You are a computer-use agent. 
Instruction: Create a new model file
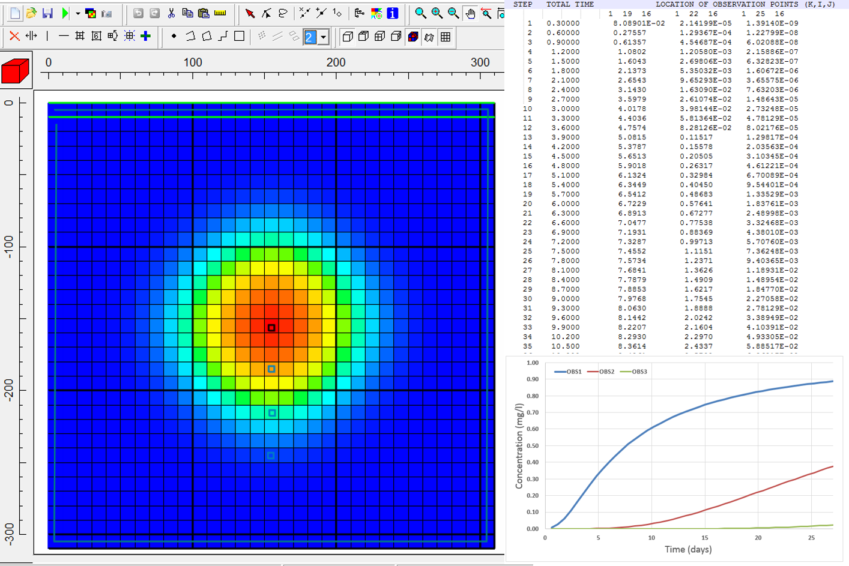pos(15,13)
